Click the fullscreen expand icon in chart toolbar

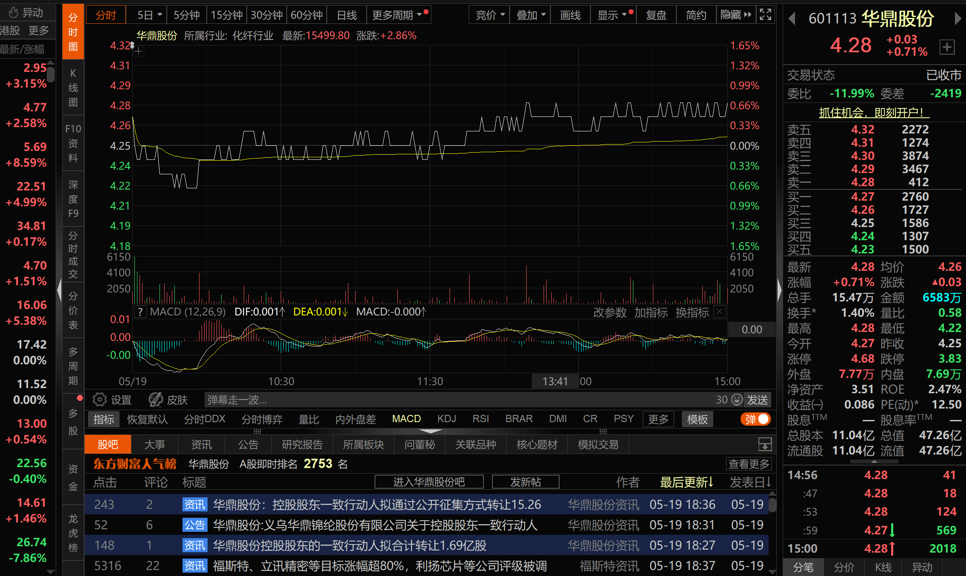point(766,14)
